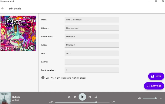Click the now-playing title Bullets
This screenshot has width=165, height=104.
point(16,97)
